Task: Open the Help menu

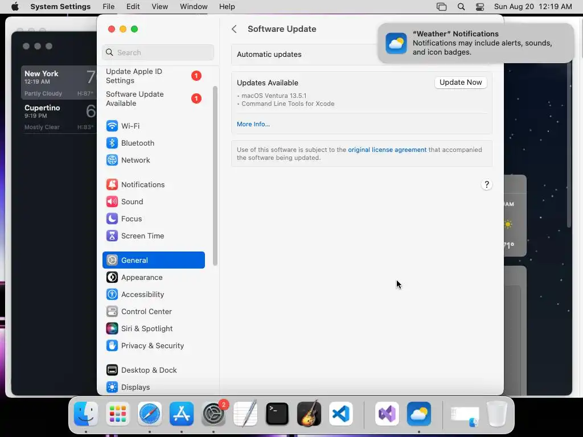Action: [x=227, y=7]
